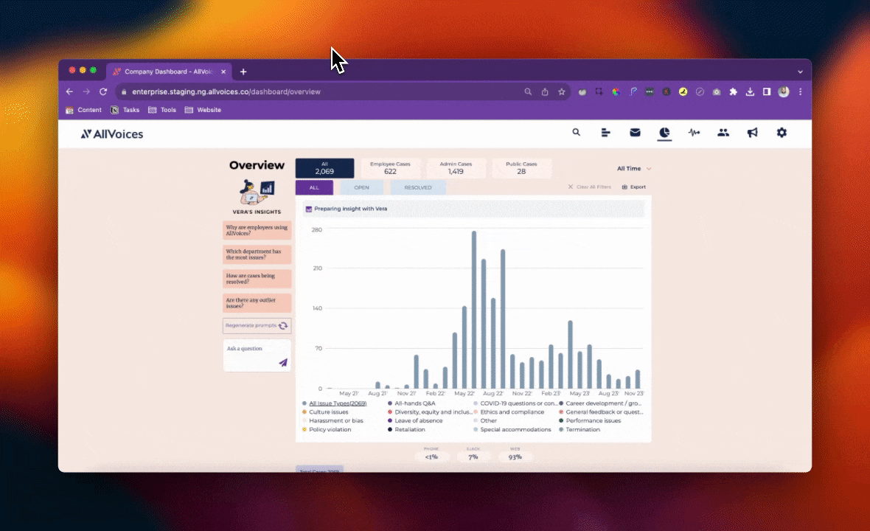The width and height of the screenshot is (870, 531).
Task: Open the envelope messages icon
Action: [635, 133]
